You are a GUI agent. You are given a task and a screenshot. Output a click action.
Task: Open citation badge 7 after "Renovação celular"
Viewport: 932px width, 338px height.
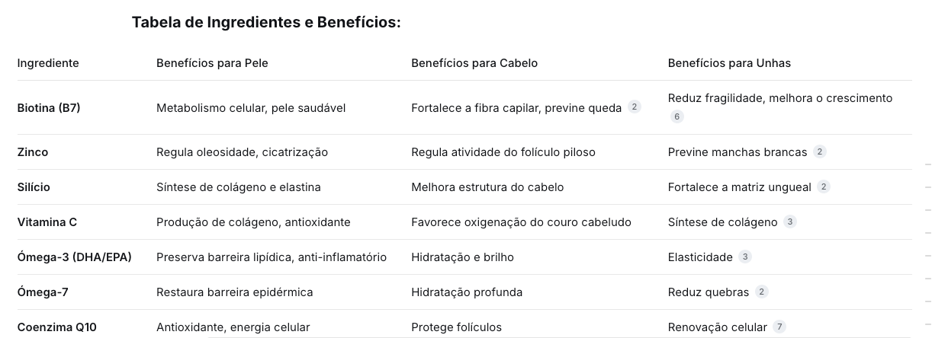pyautogui.click(x=779, y=327)
